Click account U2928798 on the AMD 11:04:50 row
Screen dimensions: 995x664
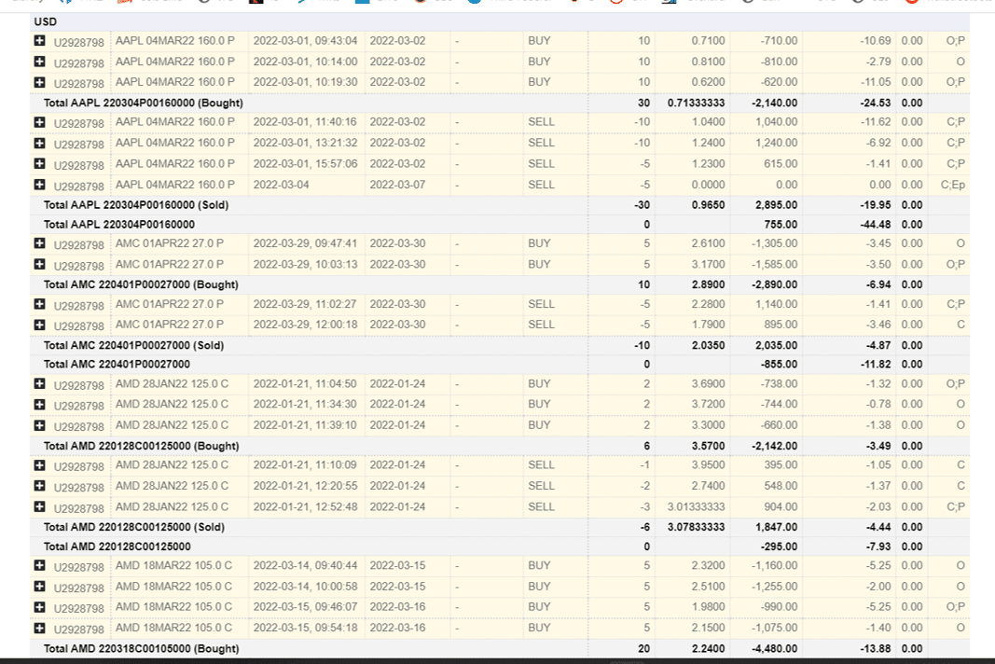(x=78, y=385)
